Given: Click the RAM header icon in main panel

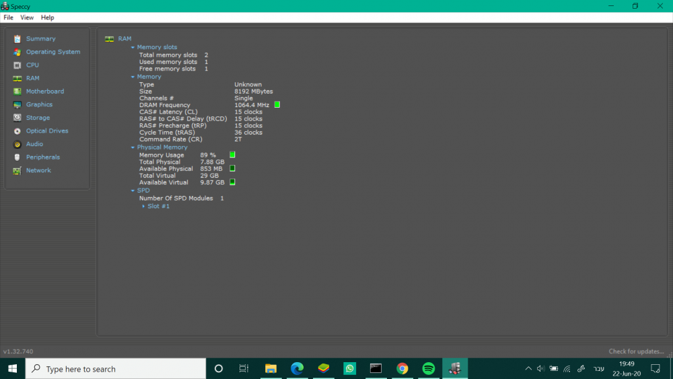Looking at the screenshot, I should pyautogui.click(x=110, y=38).
